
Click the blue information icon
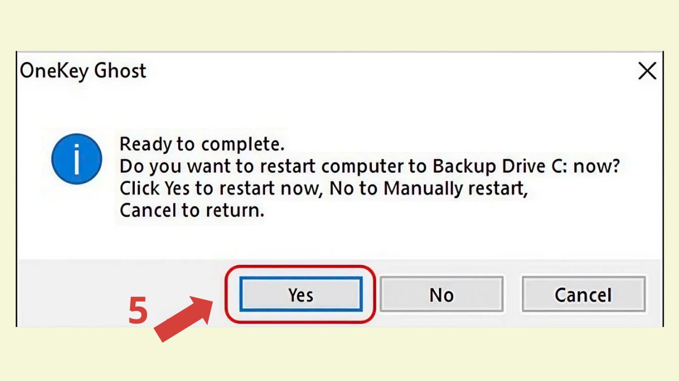[77, 160]
